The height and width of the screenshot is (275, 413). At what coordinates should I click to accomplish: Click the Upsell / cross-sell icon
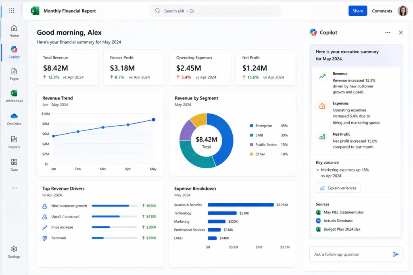(x=45, y=217)
